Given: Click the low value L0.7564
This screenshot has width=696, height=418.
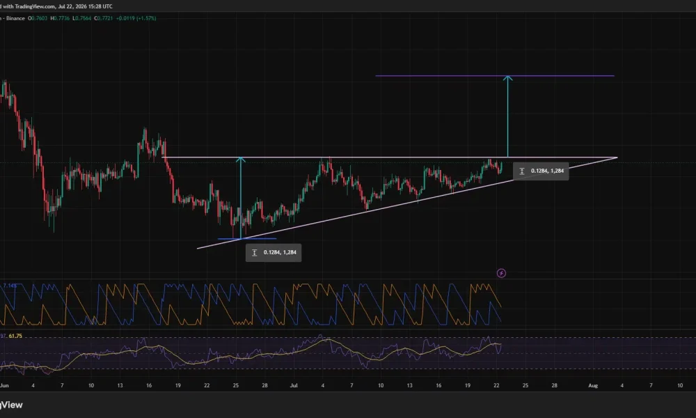Looking at the screenshot, I should (81, 18).
